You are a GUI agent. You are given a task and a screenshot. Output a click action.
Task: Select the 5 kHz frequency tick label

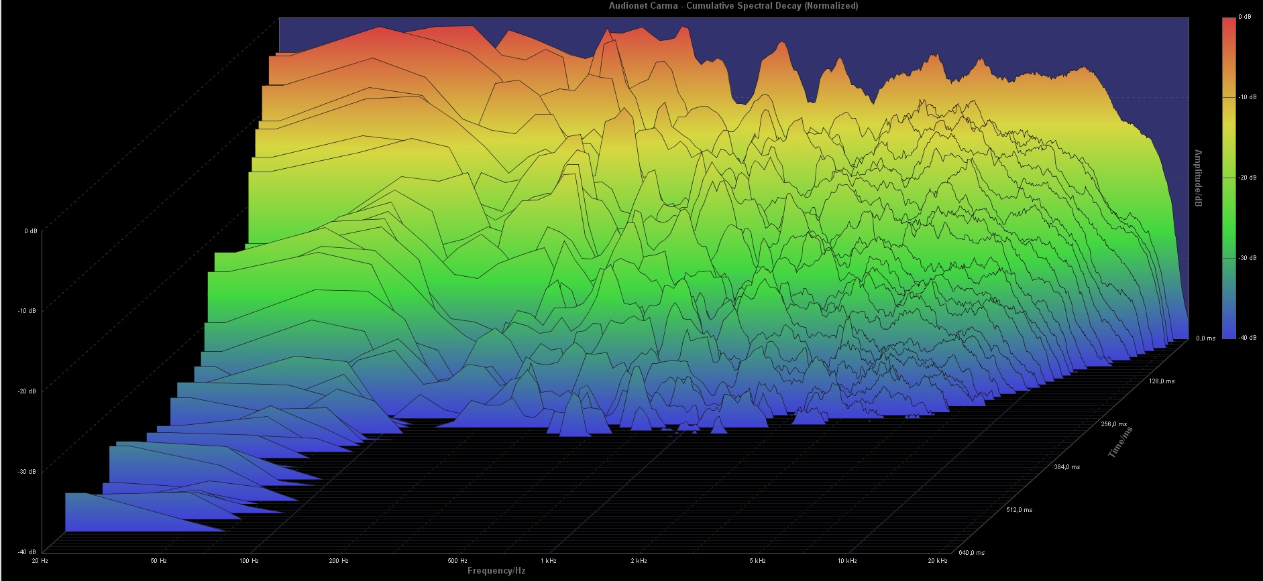[x=757, y=561]
